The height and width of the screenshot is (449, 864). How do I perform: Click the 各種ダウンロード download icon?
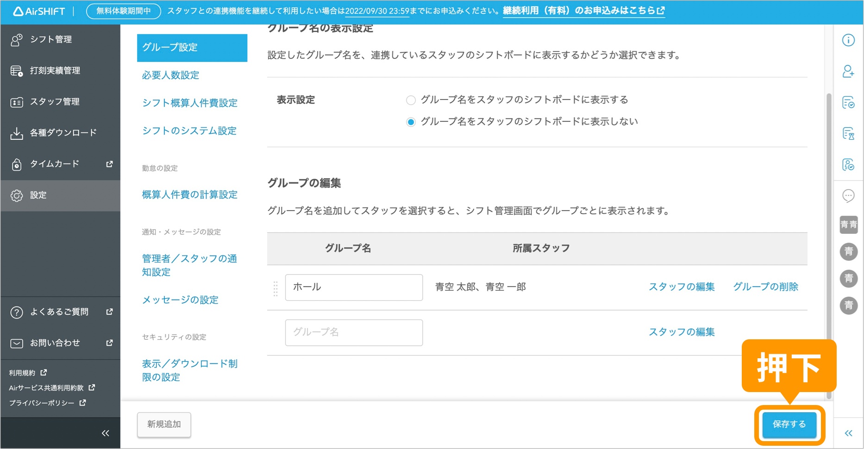pyautogui.click(x=17, y=132)
